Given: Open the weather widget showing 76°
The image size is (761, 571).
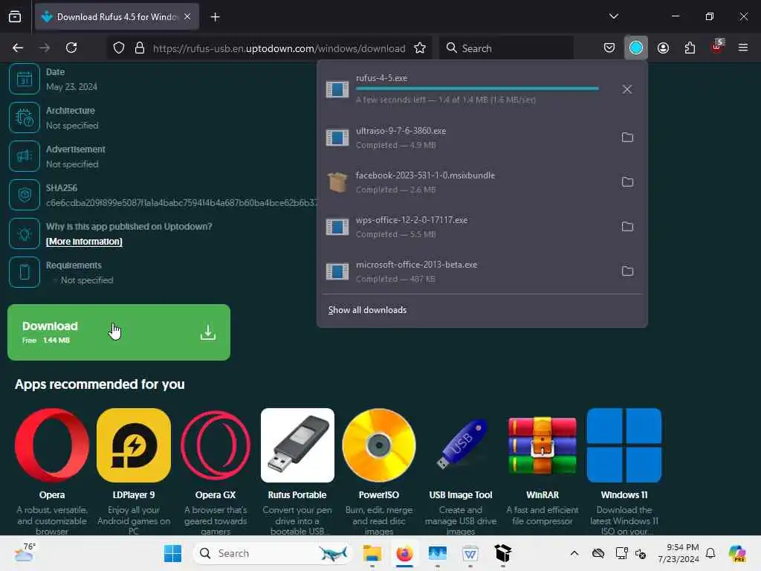Looking at the screenshot, I should click(25, 552).
